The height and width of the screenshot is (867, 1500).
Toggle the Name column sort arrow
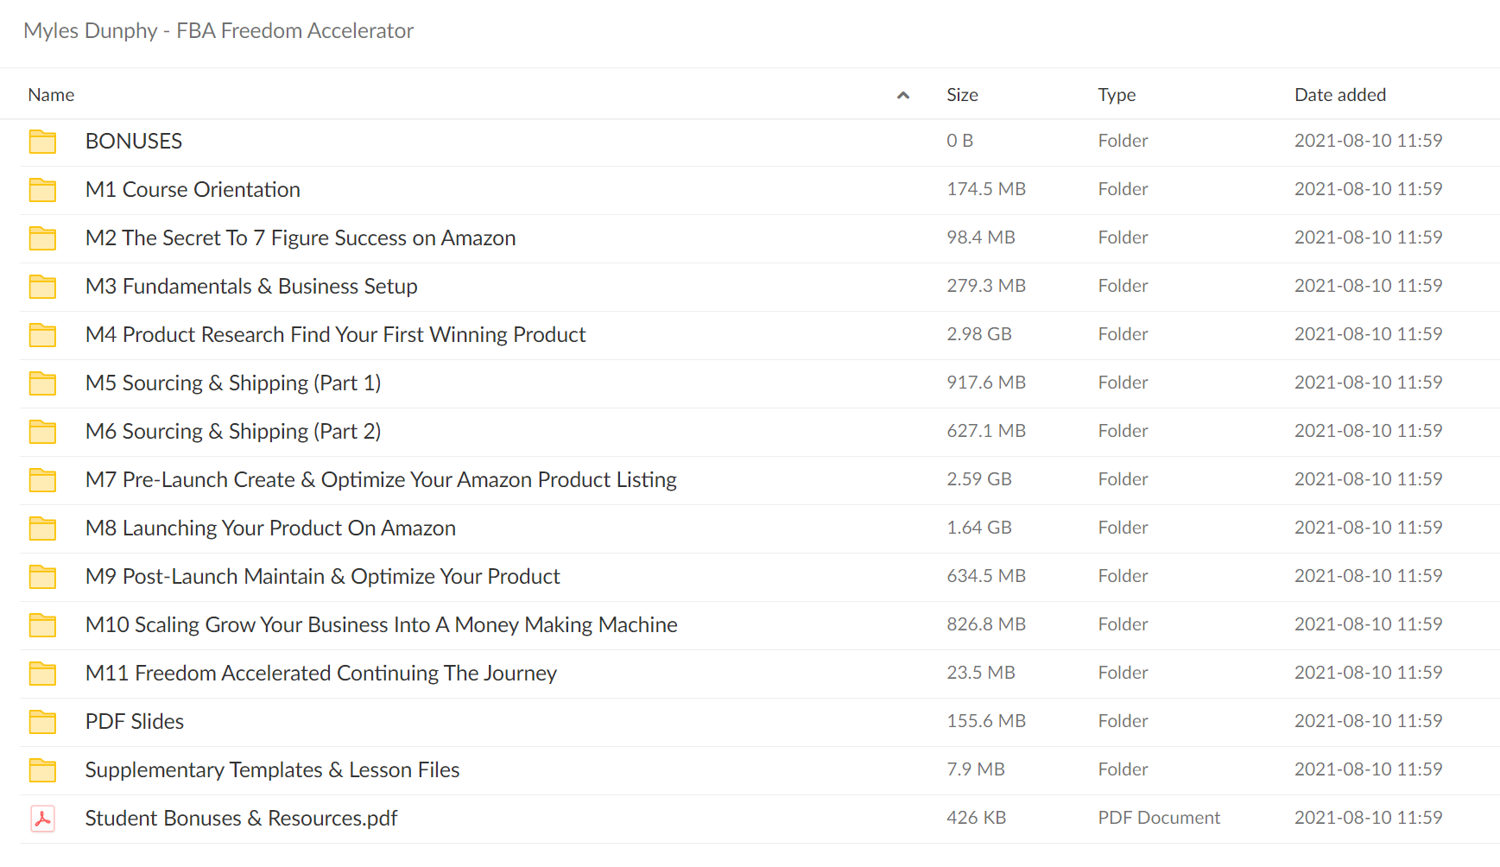click(903, 95)
